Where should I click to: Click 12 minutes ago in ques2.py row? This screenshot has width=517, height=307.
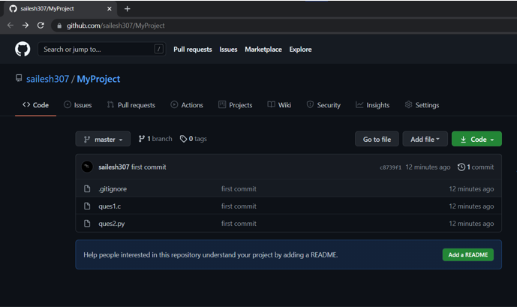[x=471, y=223]
